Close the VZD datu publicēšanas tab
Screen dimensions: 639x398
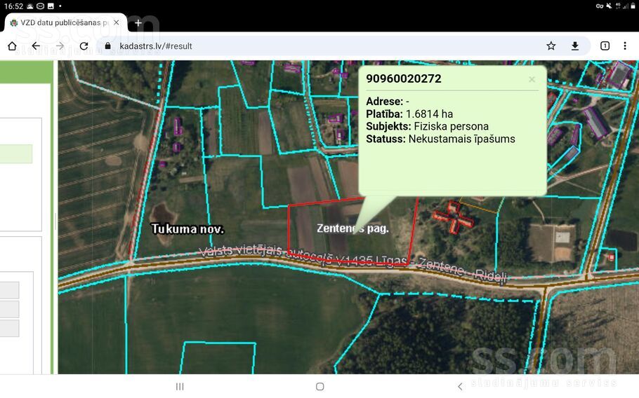[x=117, y=22]
